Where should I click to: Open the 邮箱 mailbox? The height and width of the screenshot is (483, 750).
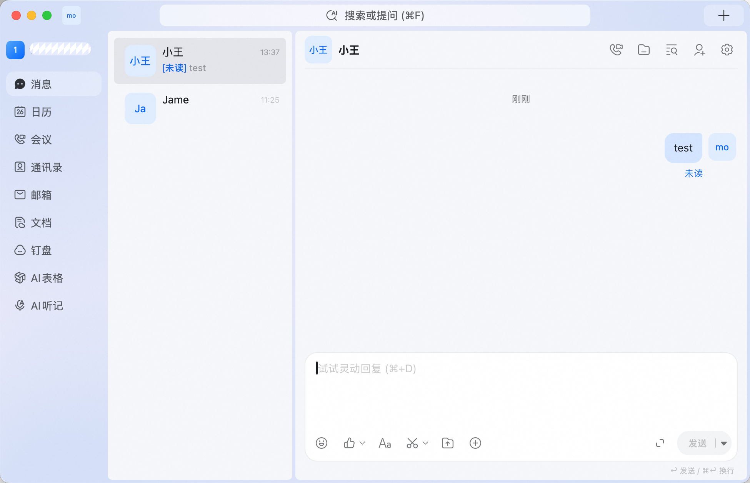pos(54,195)
